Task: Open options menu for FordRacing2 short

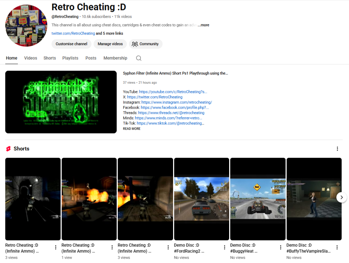Action: pyautogui.click(x=224, y=247)
